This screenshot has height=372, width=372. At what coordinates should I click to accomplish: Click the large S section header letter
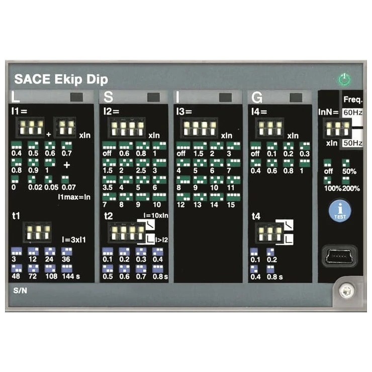108,97
